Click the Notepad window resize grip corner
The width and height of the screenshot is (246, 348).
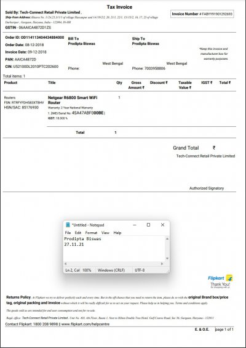pos(169,272)
